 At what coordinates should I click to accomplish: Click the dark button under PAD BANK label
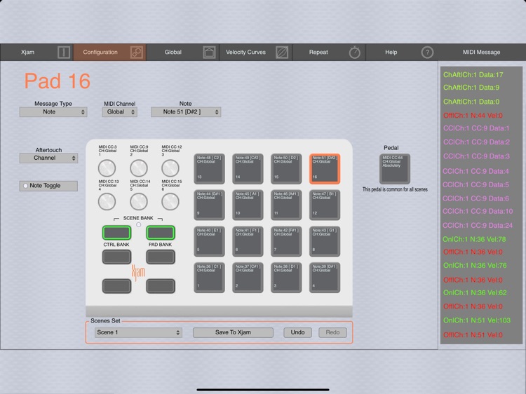(161, 257)
